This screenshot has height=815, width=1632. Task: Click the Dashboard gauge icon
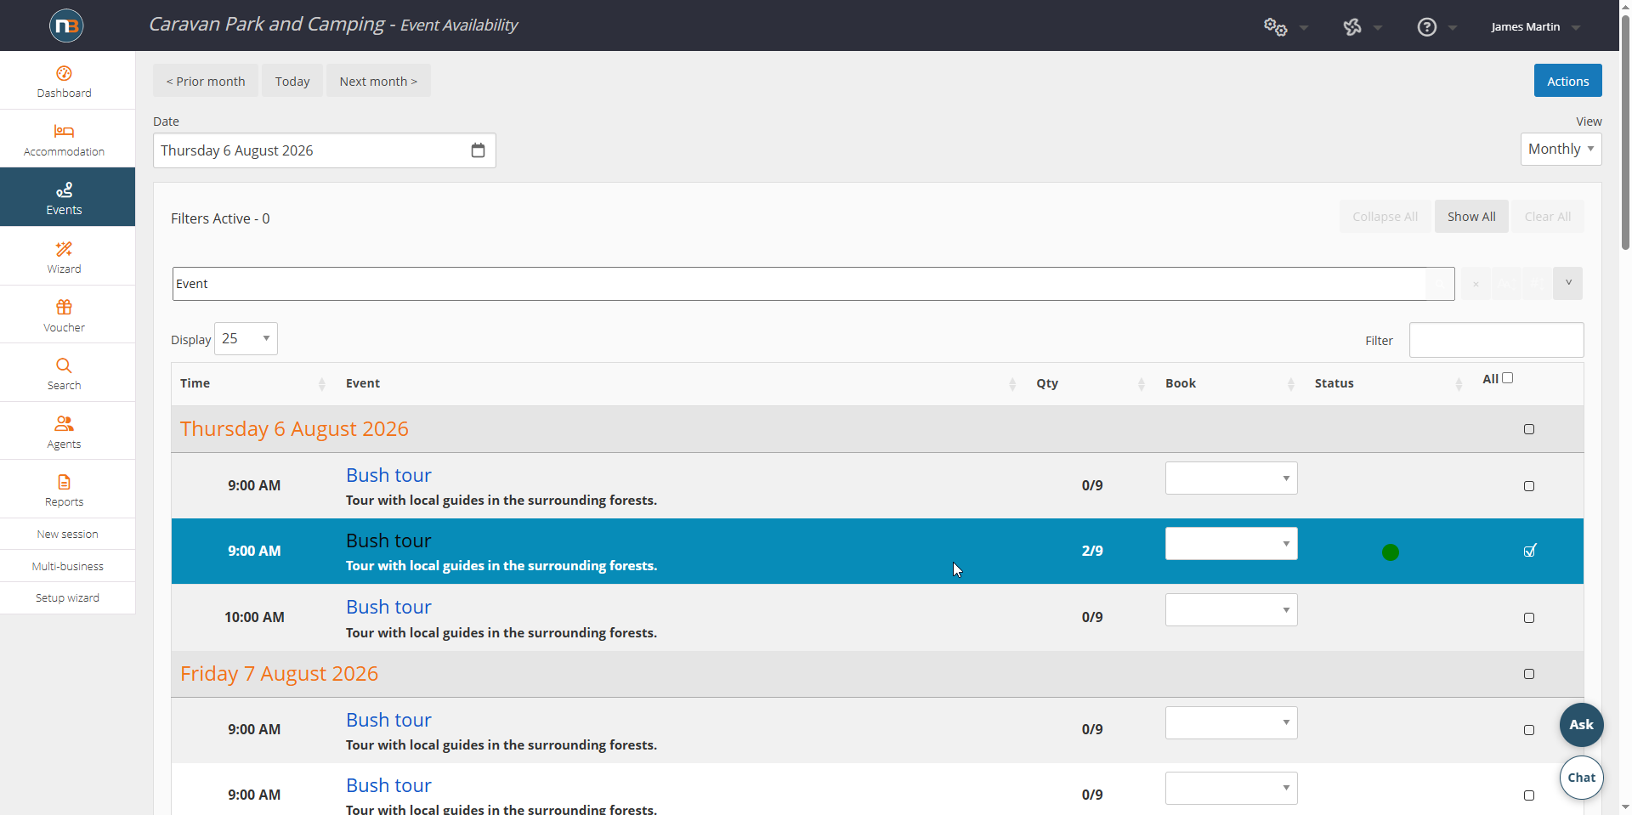click(64, 73)
